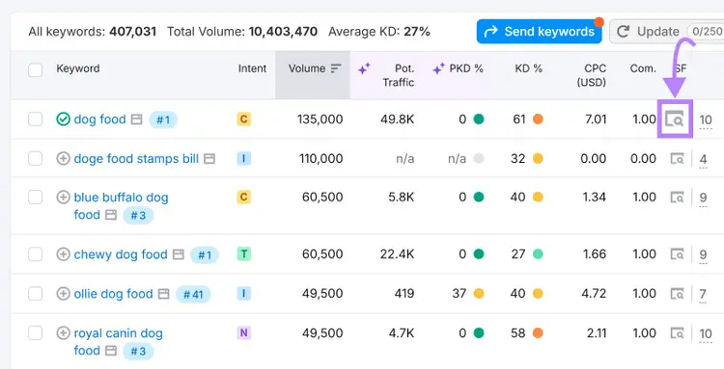Open the dog food keyword link
This screenshot has width=724, height=369.
[99, 119]
